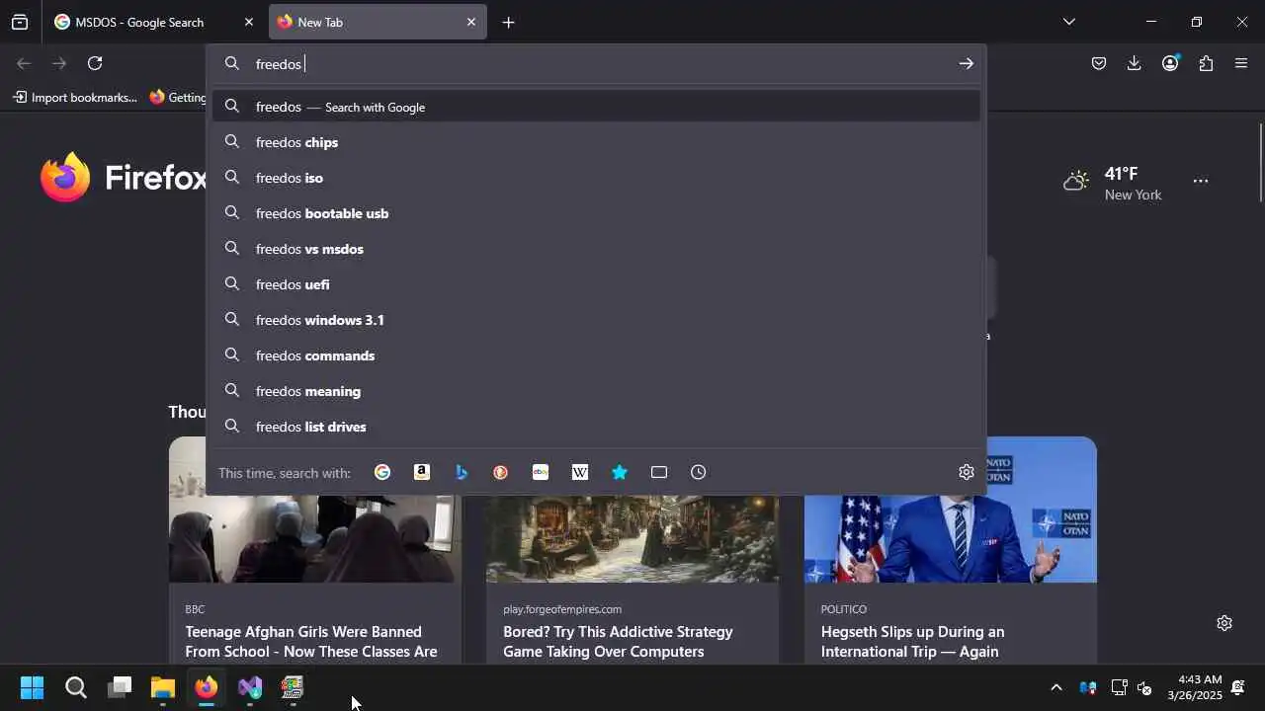The height and width of the screenshot is (711, 1265).
Task: Close the New Tab tab
Action: coord(471,22)
